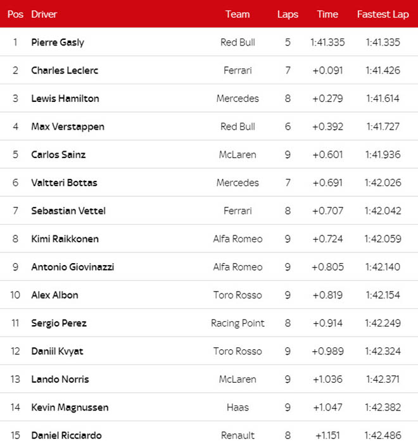Click Carlos Sainz driver name

tap(58, 154)
